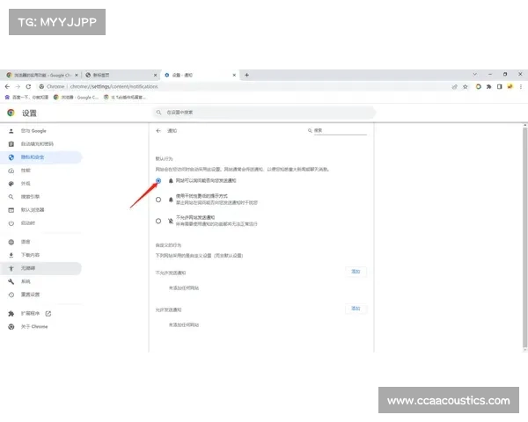The height and width of the screenshot is (422, 528).
Task: Close the second (middle) tab
Action: 155,75
